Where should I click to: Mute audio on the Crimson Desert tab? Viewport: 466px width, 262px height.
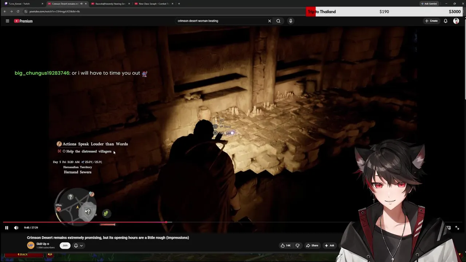pyautogui.click(x=81, y=4)
